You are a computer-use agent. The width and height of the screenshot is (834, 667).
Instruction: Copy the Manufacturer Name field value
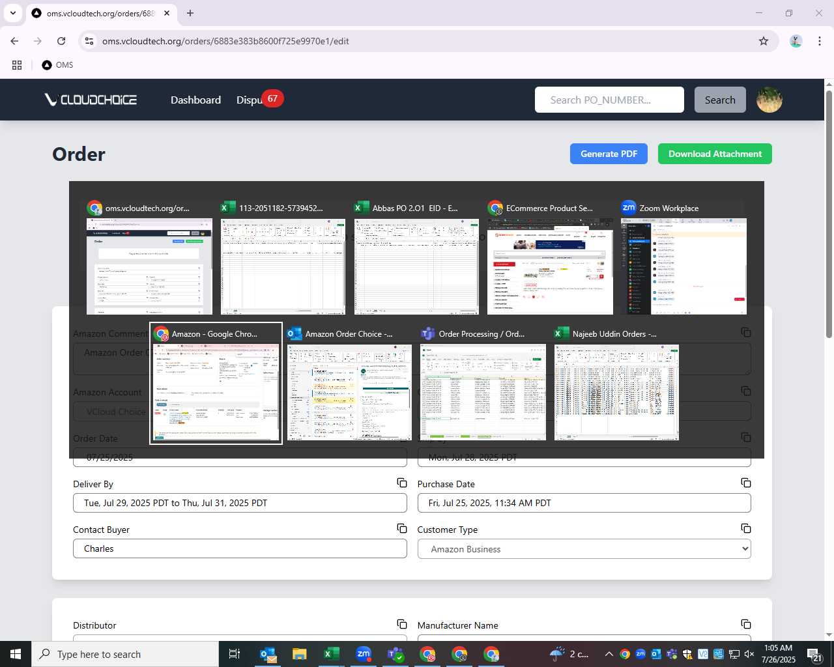tap(746, 624)
